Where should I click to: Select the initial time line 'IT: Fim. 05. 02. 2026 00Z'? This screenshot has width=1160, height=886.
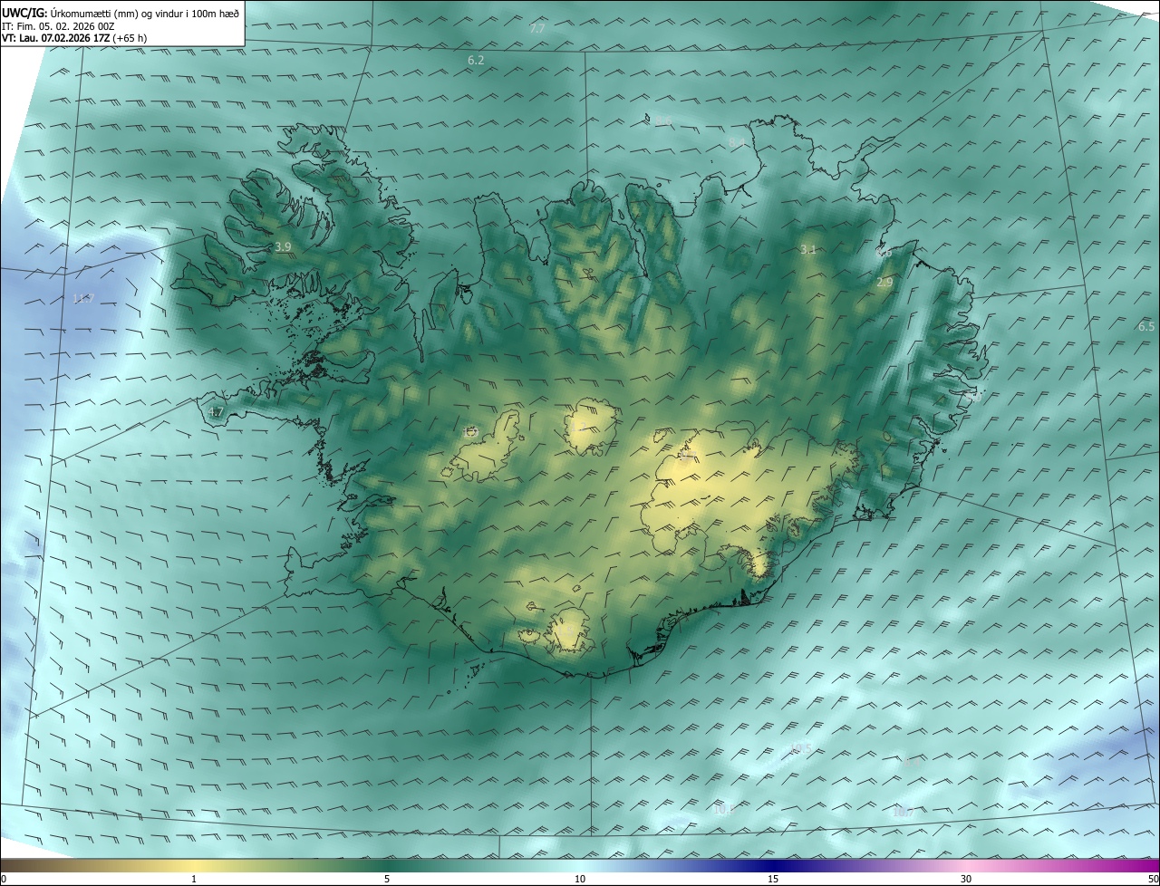coord(58,26)
